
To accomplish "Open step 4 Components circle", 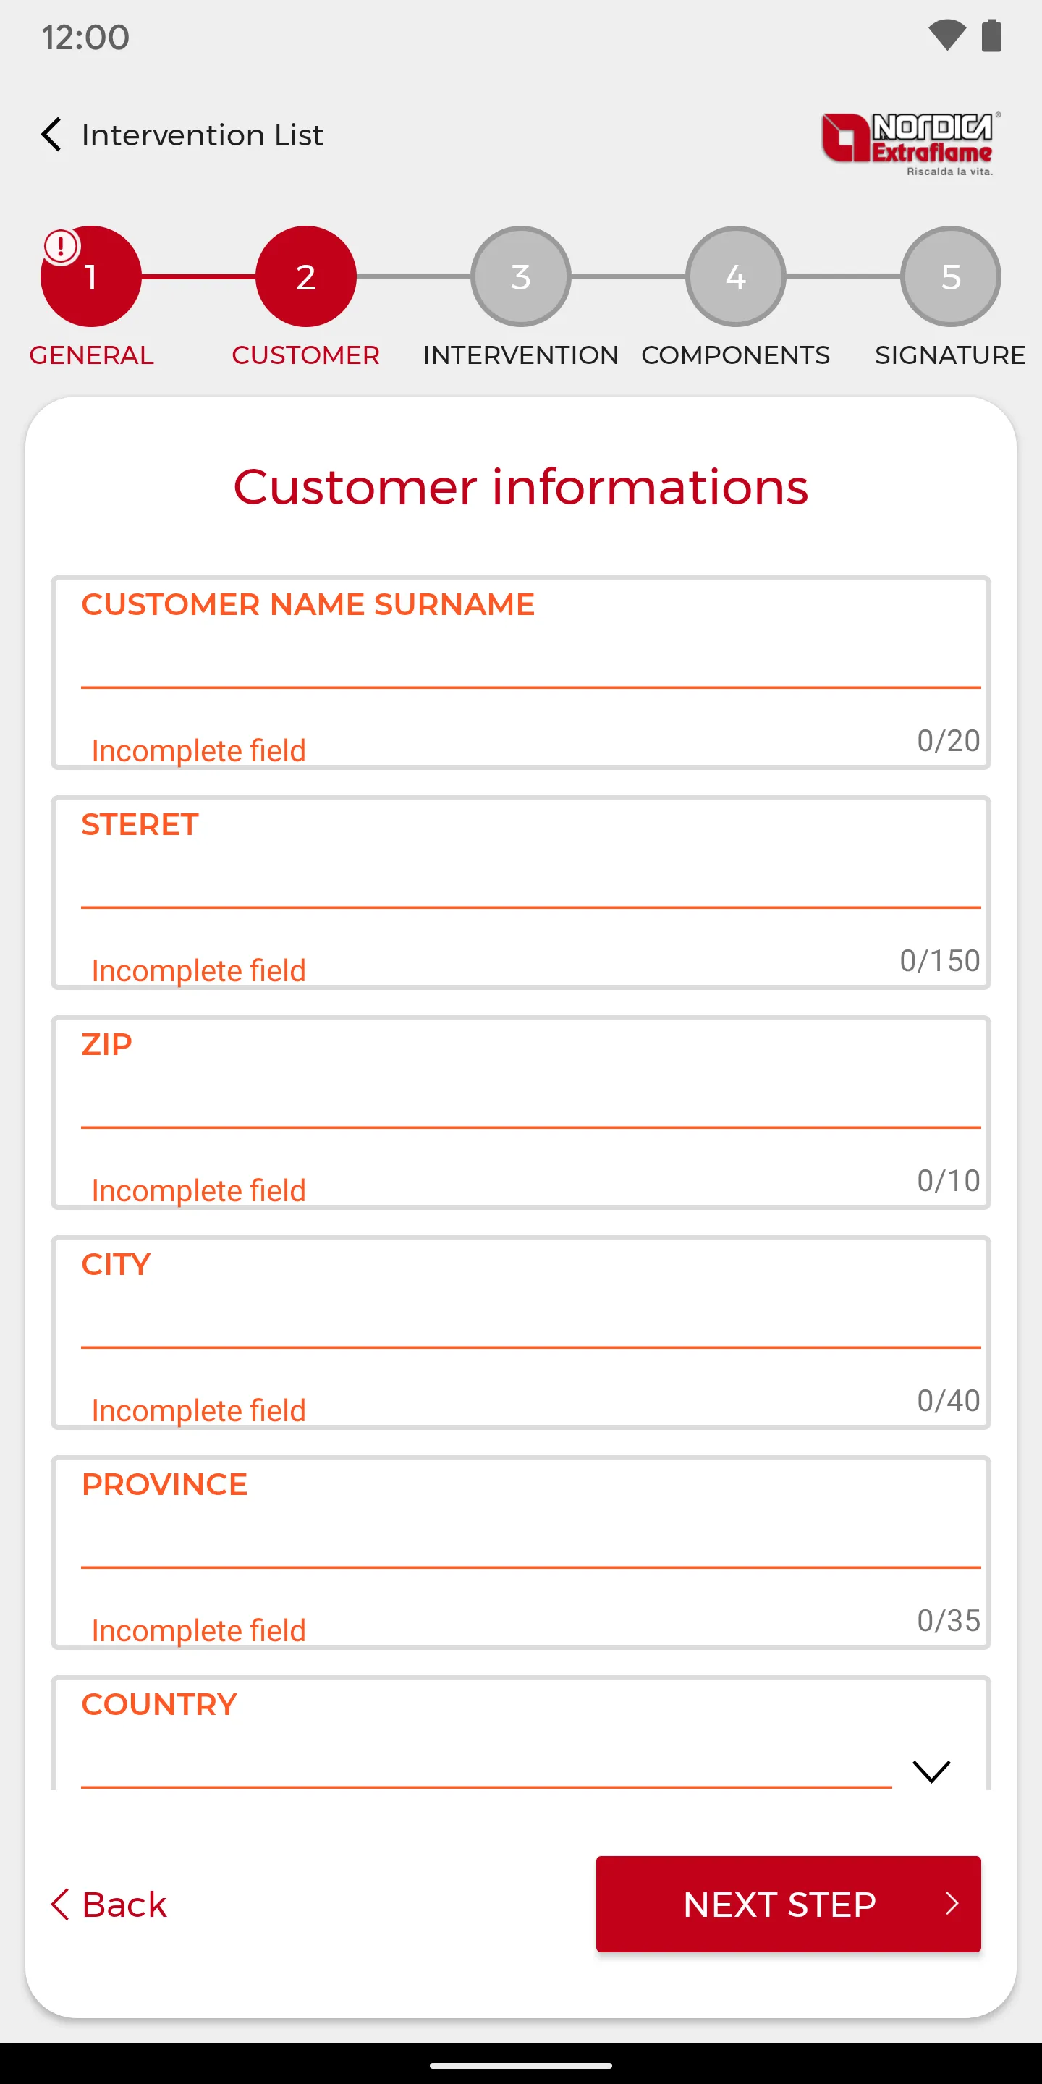I will 735,276.
